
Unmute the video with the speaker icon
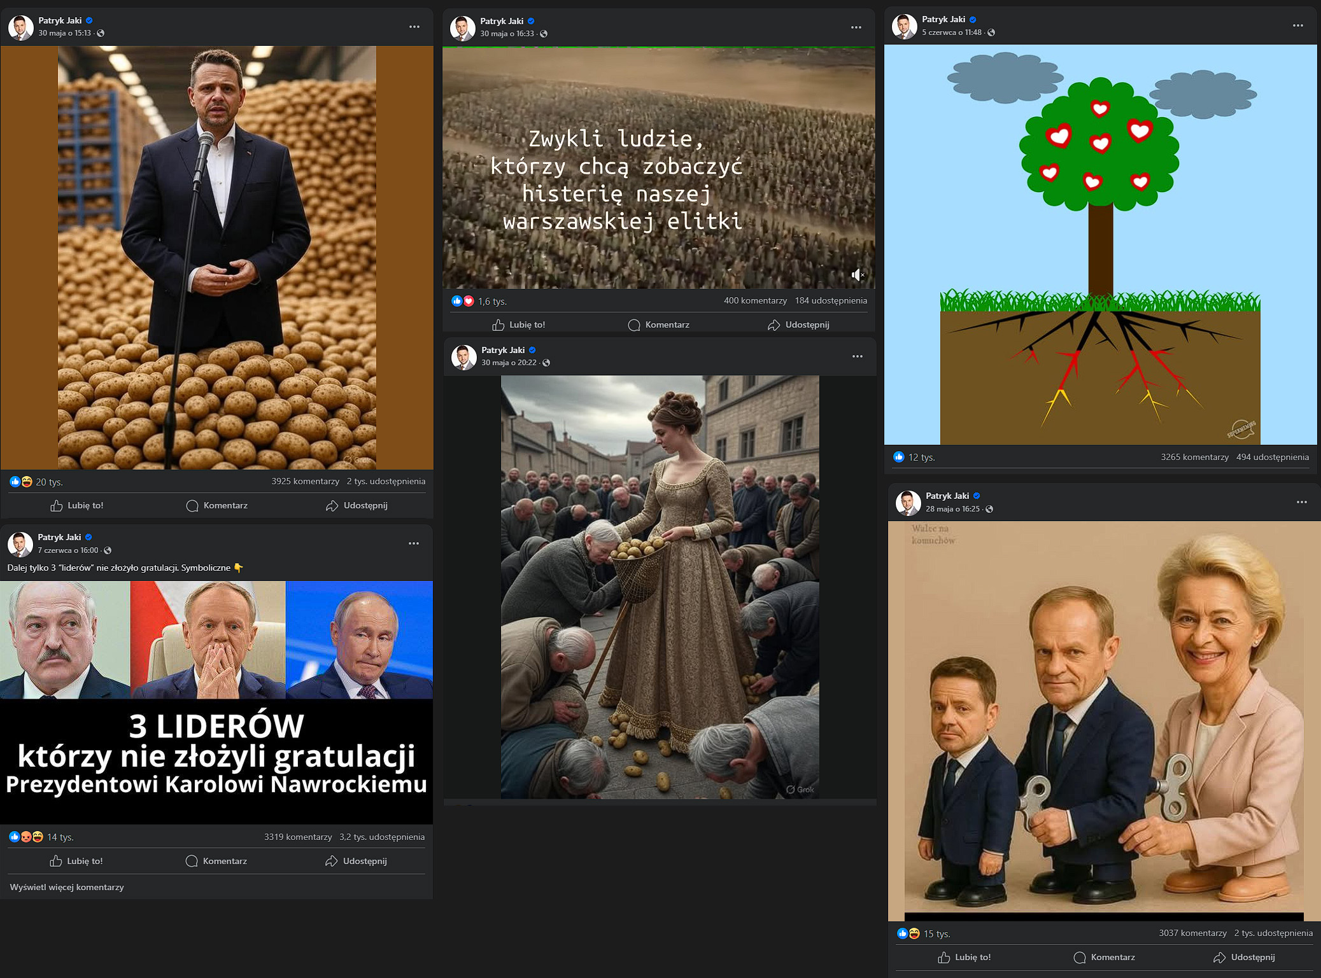coord(858,275)
